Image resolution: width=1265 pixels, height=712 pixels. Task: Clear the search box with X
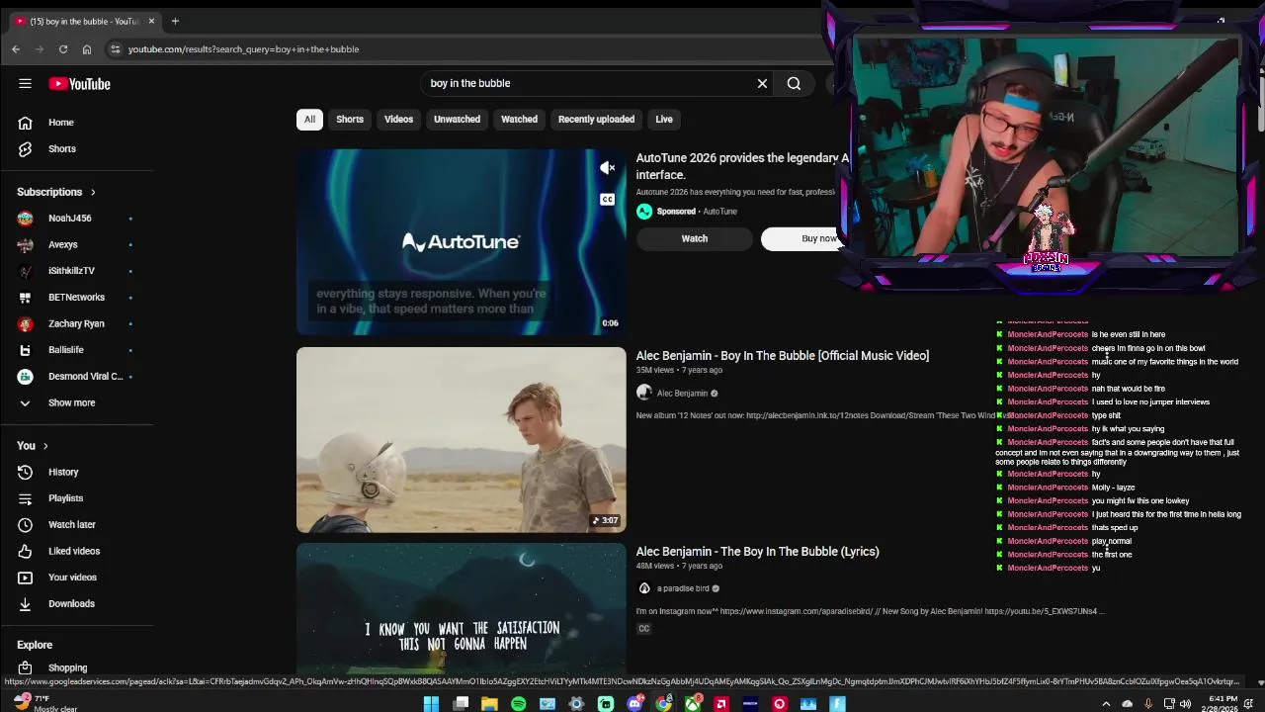point(762,84)
